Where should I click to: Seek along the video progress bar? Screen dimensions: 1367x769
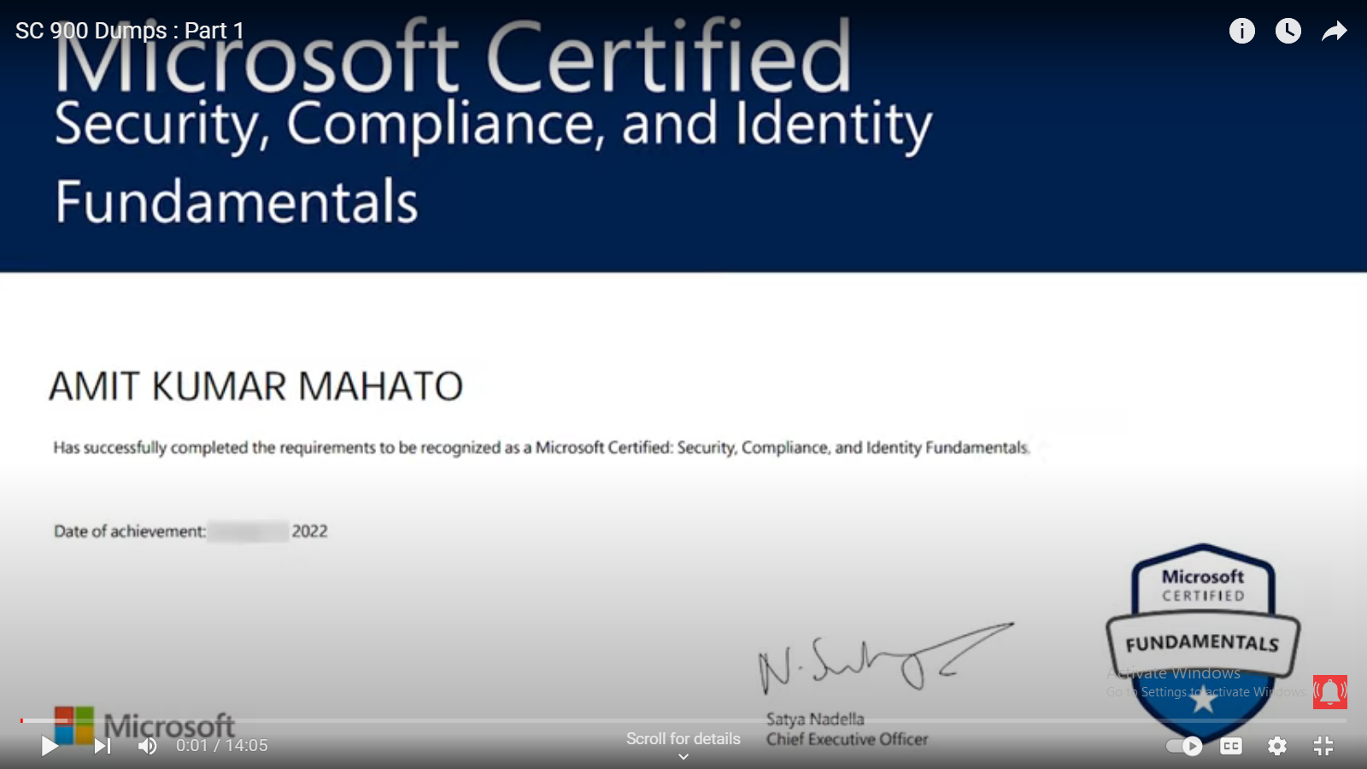[x=683, y=720]
